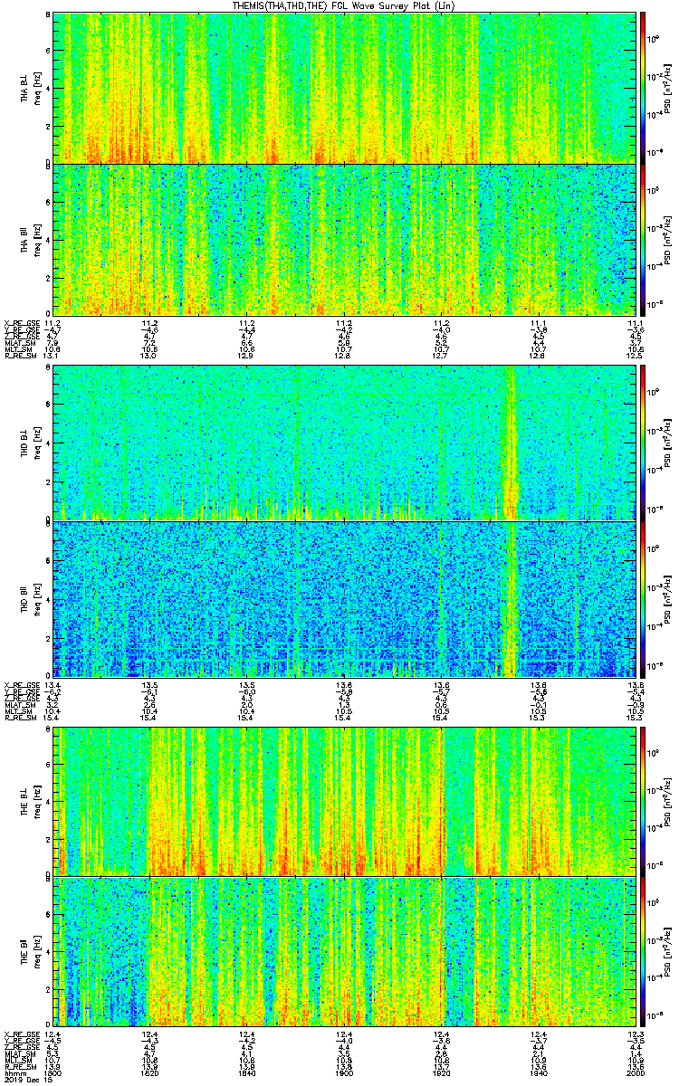Click the color bar beside THA B-perpendicular panel
This screenshot has height=1086, width=679.
[643, 88]
